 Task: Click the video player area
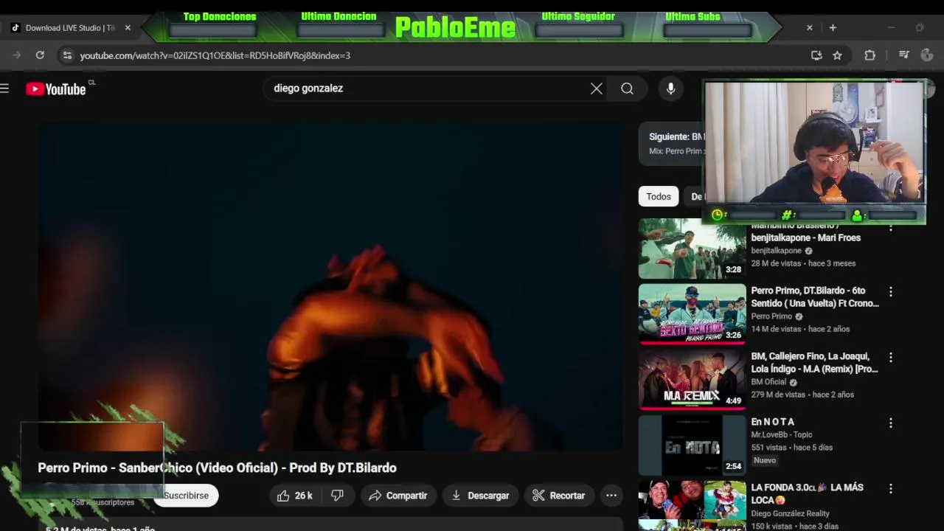330,286
